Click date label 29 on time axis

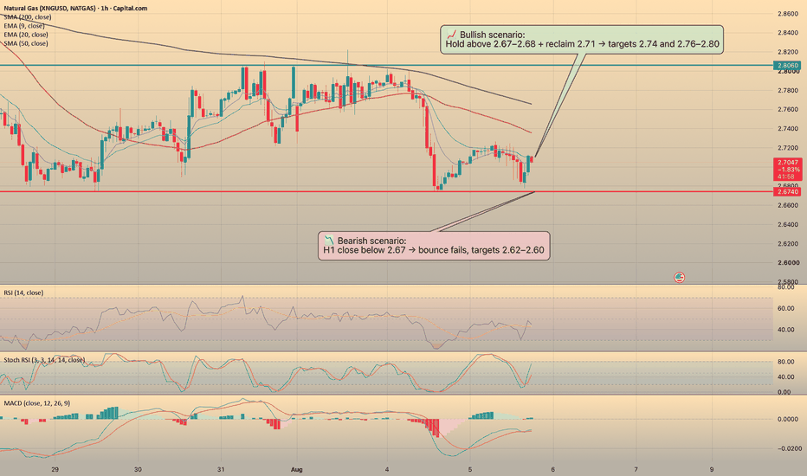point(55,469)
